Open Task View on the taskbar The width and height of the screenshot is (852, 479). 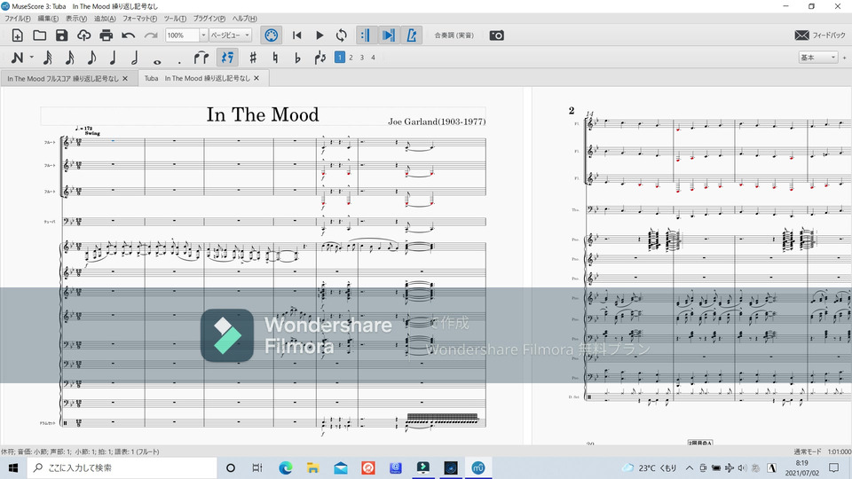pyautogui.click(x=257, y=467)
